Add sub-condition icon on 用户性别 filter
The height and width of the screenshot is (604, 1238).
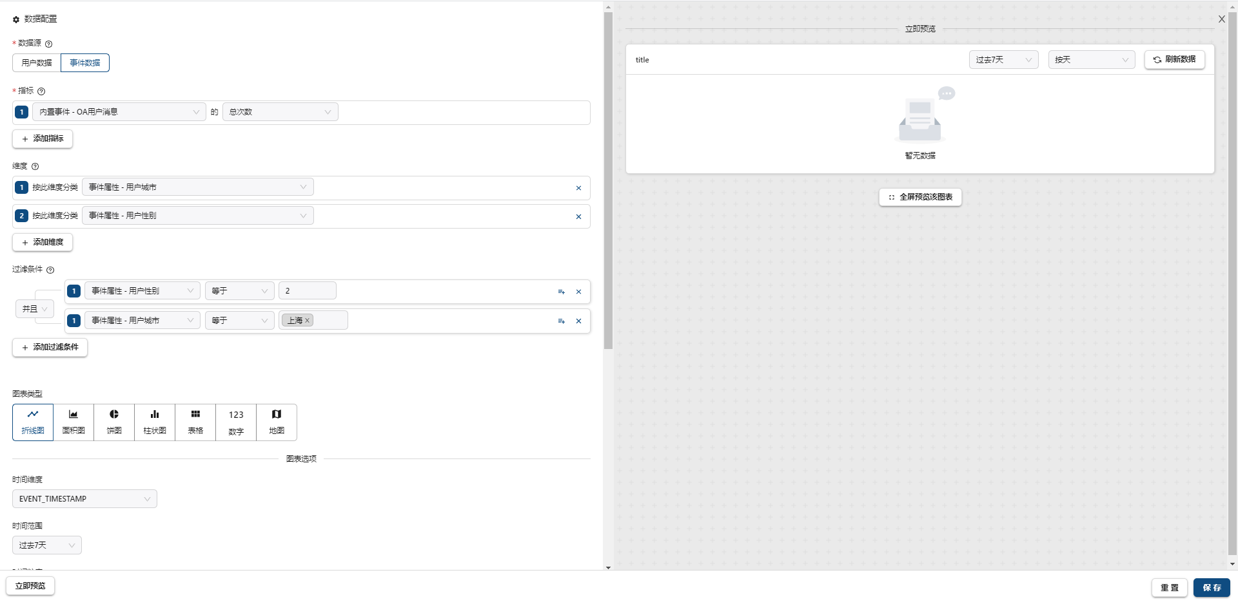pos(561,292)
